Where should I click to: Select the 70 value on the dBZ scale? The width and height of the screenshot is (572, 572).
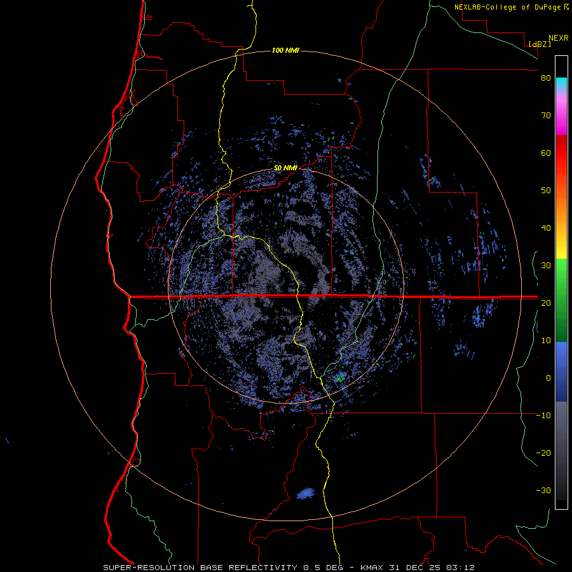click(546, 116)
